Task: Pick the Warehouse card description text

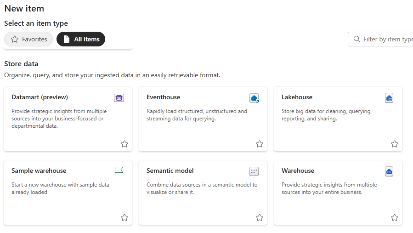Action: point(328,188)
